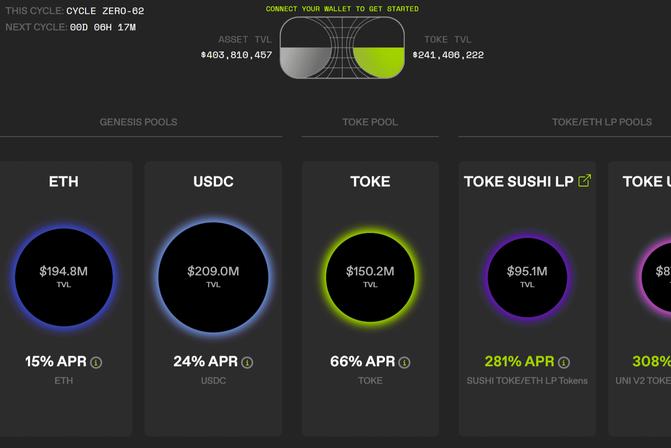Open TOKE SUSHI LP external link icon

(x=585, y=179)
